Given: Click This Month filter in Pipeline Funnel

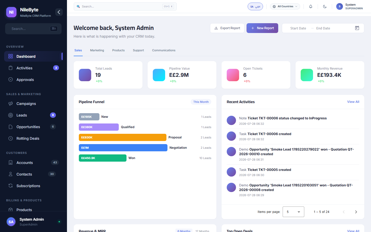Looking at the screenshot, I should tap(201, 102).
